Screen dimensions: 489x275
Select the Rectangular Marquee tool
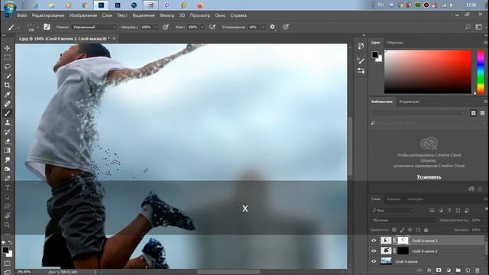[x=7, y=57]
